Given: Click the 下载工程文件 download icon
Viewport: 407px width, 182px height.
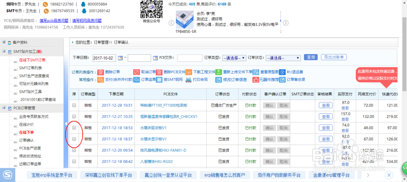Looking at the screenshot, I should coord(189,72).
